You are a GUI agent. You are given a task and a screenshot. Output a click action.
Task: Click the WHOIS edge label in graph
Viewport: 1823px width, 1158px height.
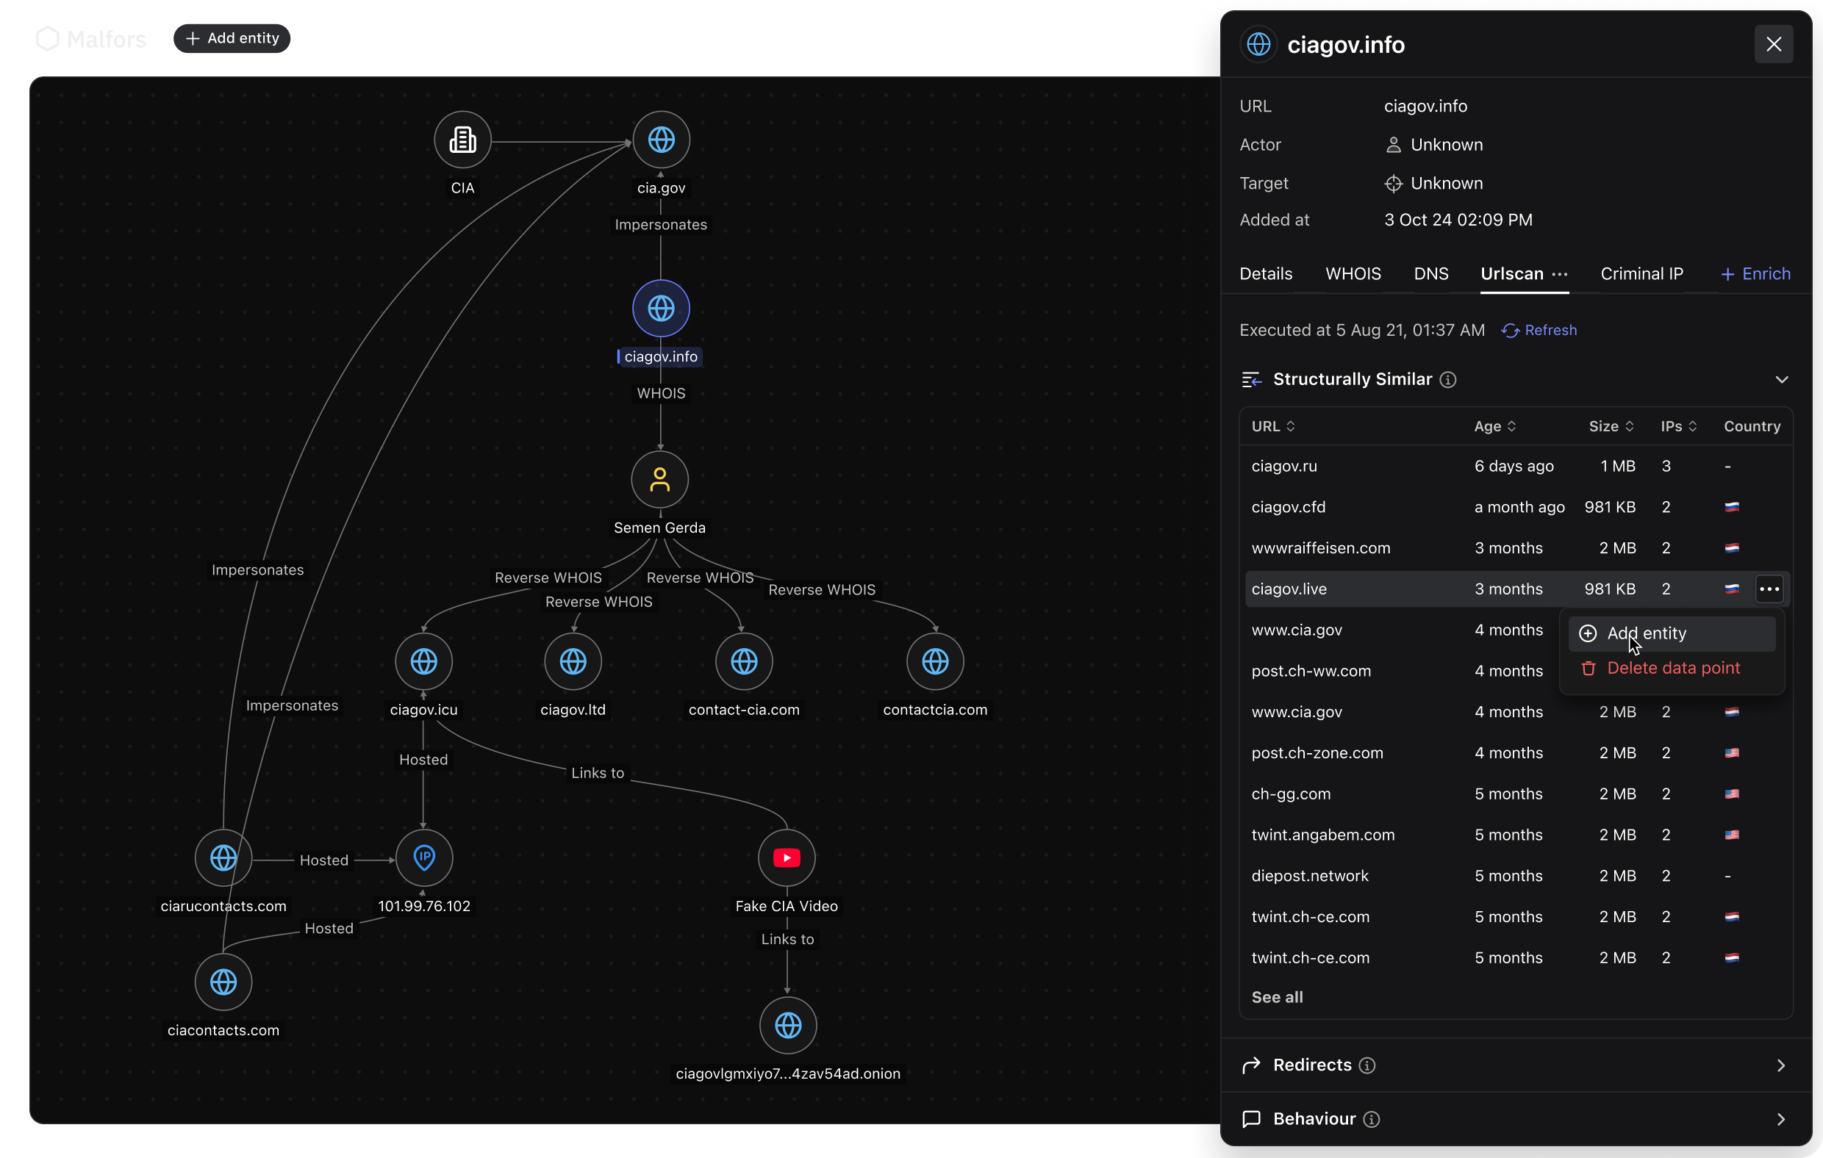click(x=661, y=394)
